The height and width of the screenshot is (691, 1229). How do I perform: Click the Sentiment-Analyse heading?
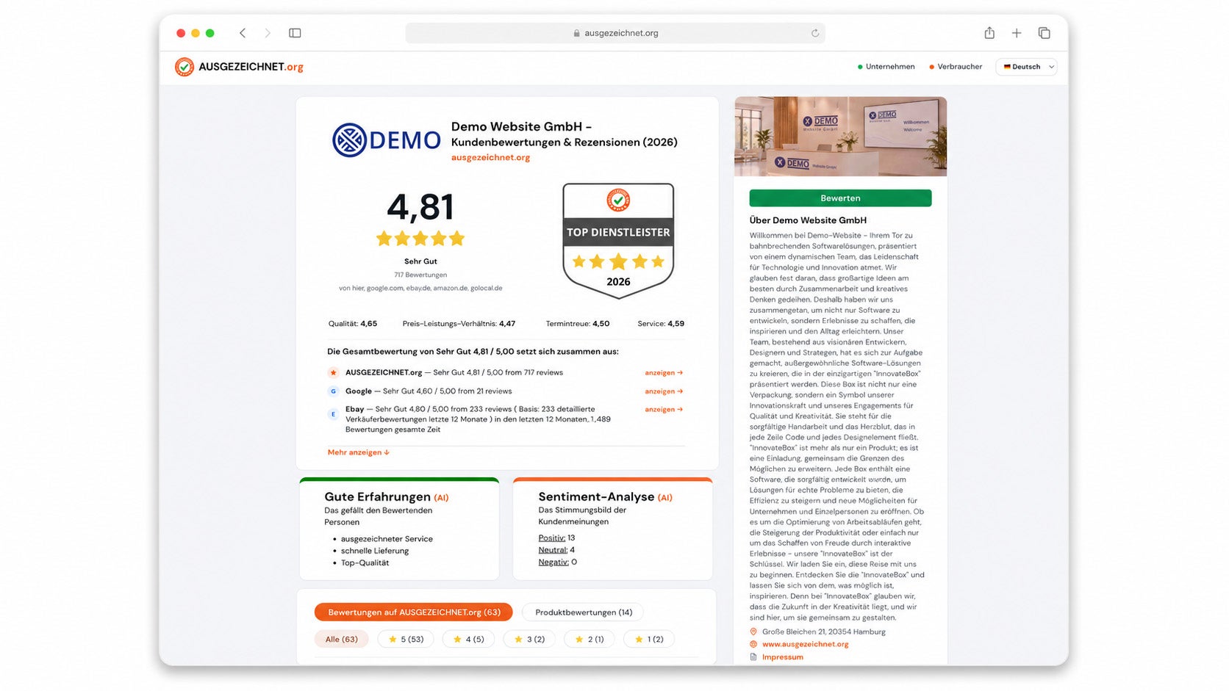605,497
